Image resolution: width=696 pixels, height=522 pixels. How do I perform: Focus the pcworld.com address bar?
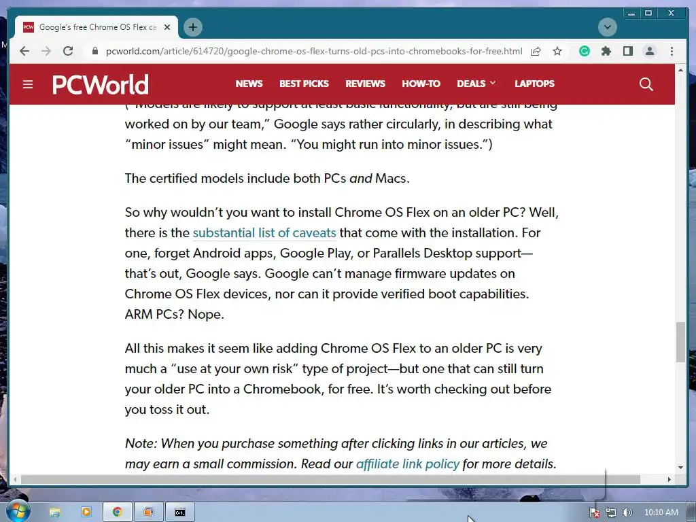313,51
